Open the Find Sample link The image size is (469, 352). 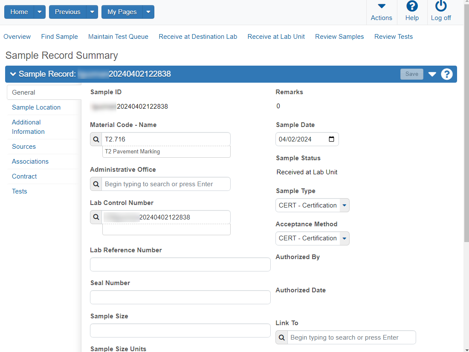(x=60, y=37)
